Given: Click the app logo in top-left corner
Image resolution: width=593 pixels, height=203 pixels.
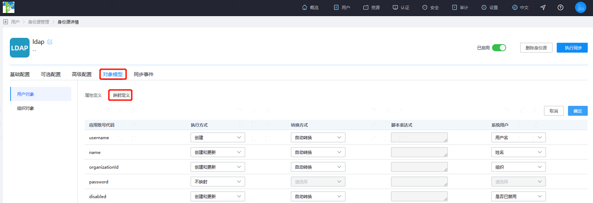Looking at the screenshot, I should coord(8,7).
